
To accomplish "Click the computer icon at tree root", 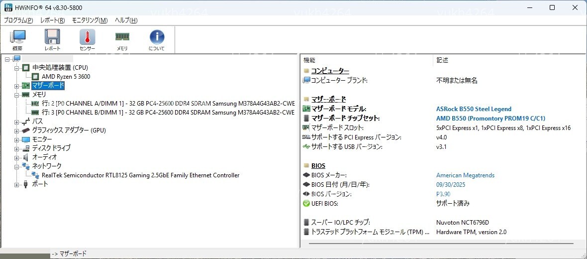I will click(x=17, y=58).
